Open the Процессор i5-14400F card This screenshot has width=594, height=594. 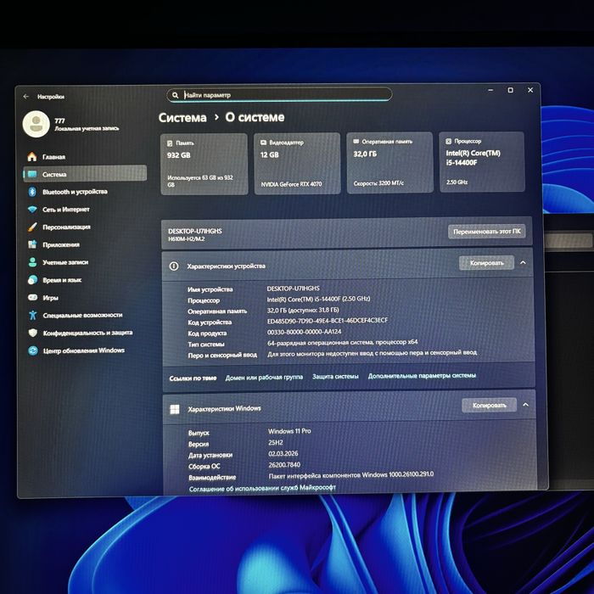(482, 162)
